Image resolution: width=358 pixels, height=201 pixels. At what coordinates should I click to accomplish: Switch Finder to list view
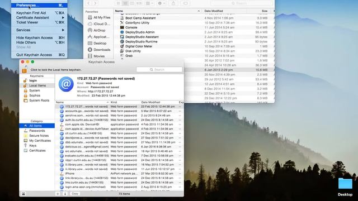(125, 3)
